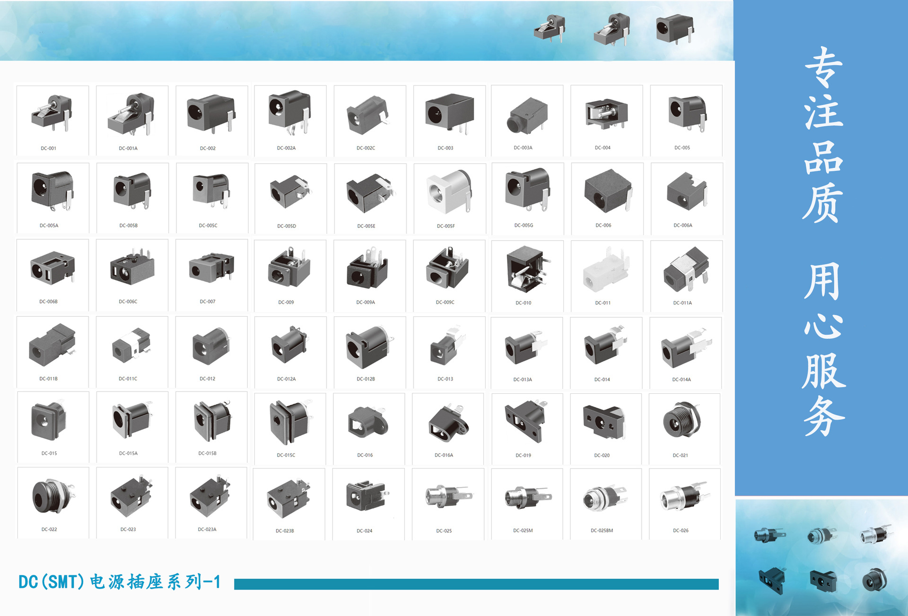Open the DC-003A jack product picture
Image resolution: width=908 pixels, height=616 pixels.
tap(528, 115)
